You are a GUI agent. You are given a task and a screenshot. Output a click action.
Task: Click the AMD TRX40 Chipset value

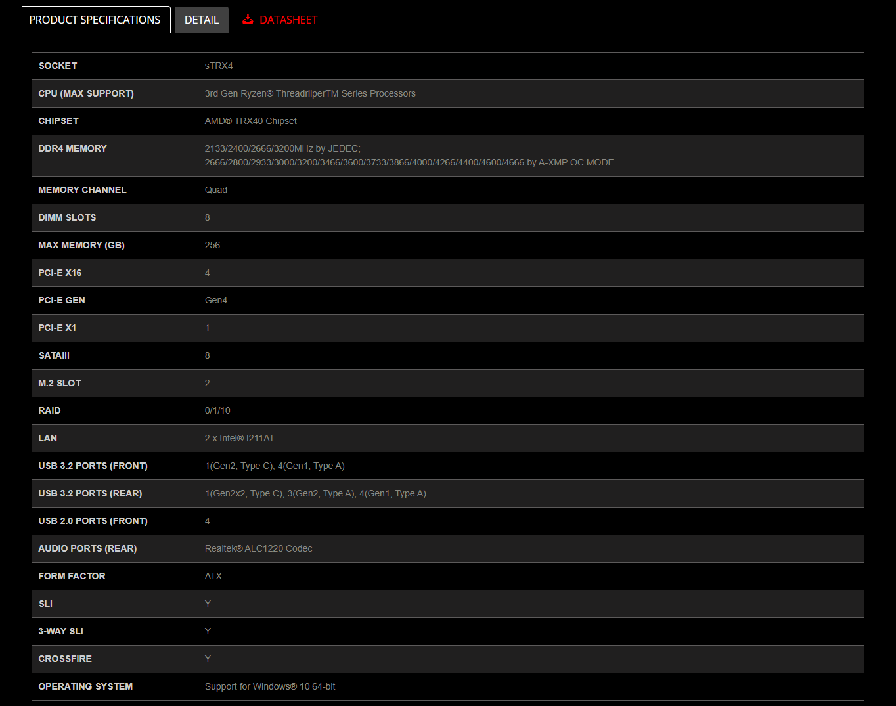tap(250, 121)
